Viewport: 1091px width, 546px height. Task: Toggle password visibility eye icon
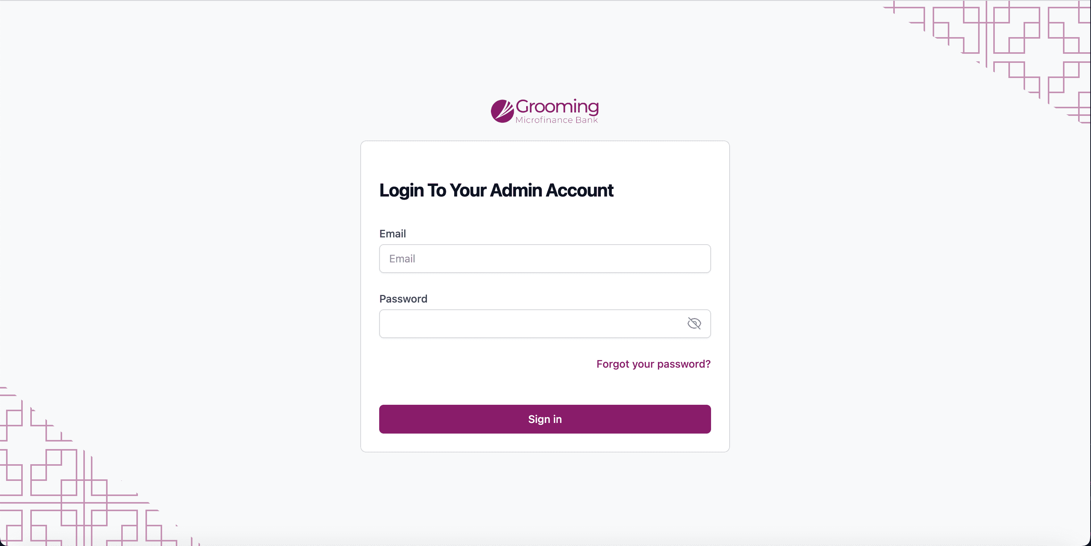coord(694,323)
